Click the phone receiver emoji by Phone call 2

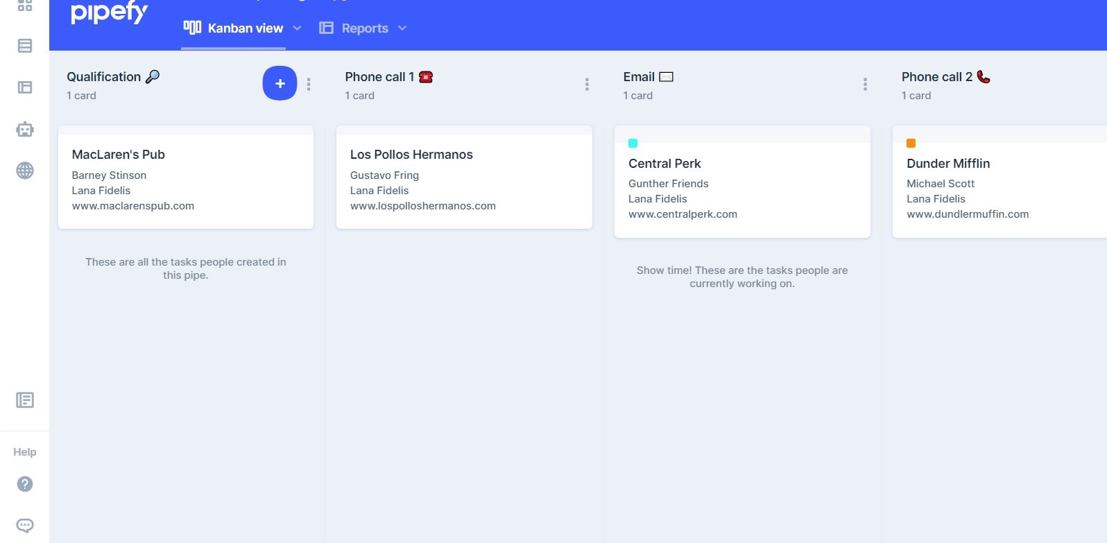[984, 76]
